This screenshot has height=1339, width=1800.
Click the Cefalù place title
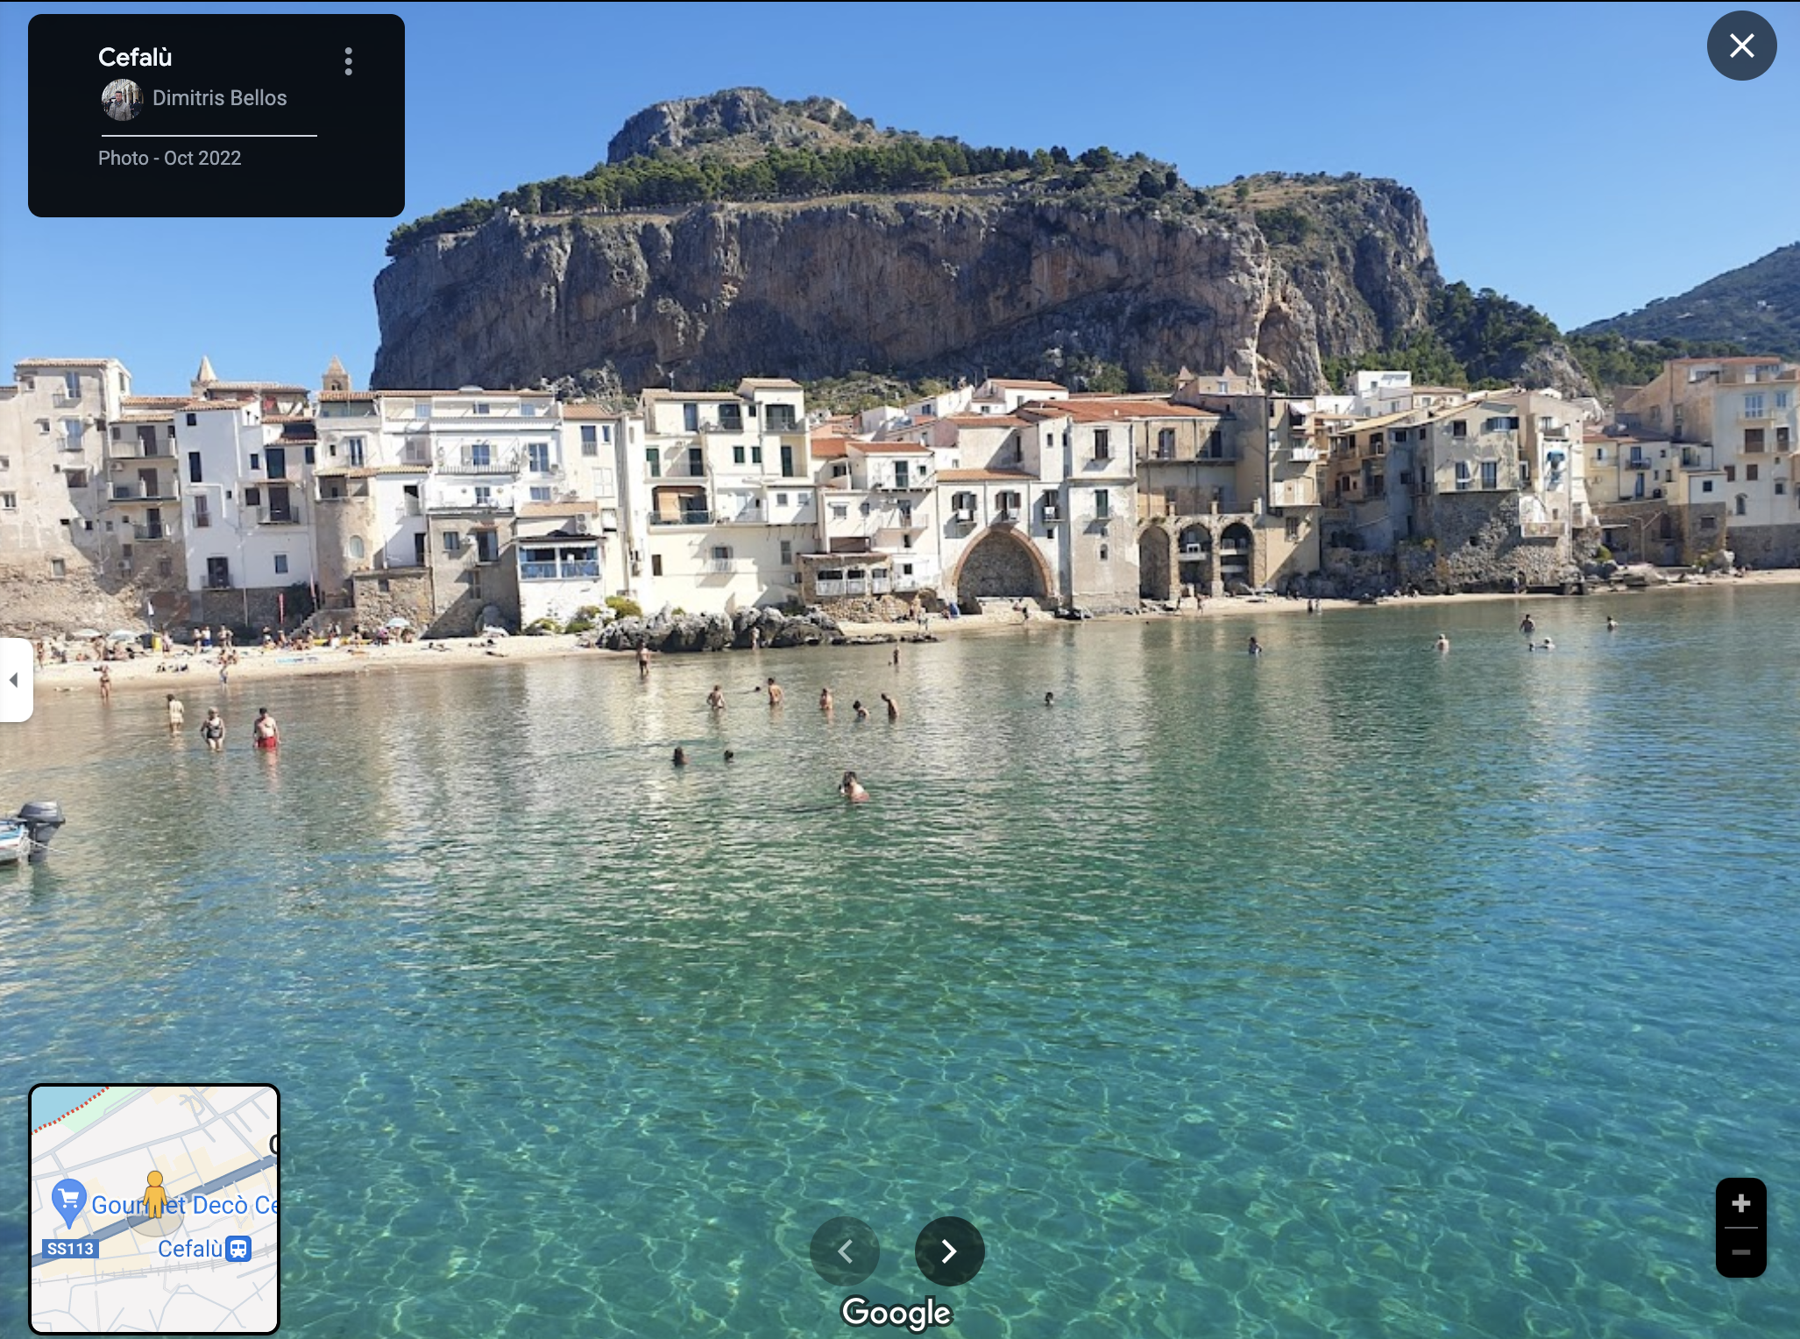[135, 57]
